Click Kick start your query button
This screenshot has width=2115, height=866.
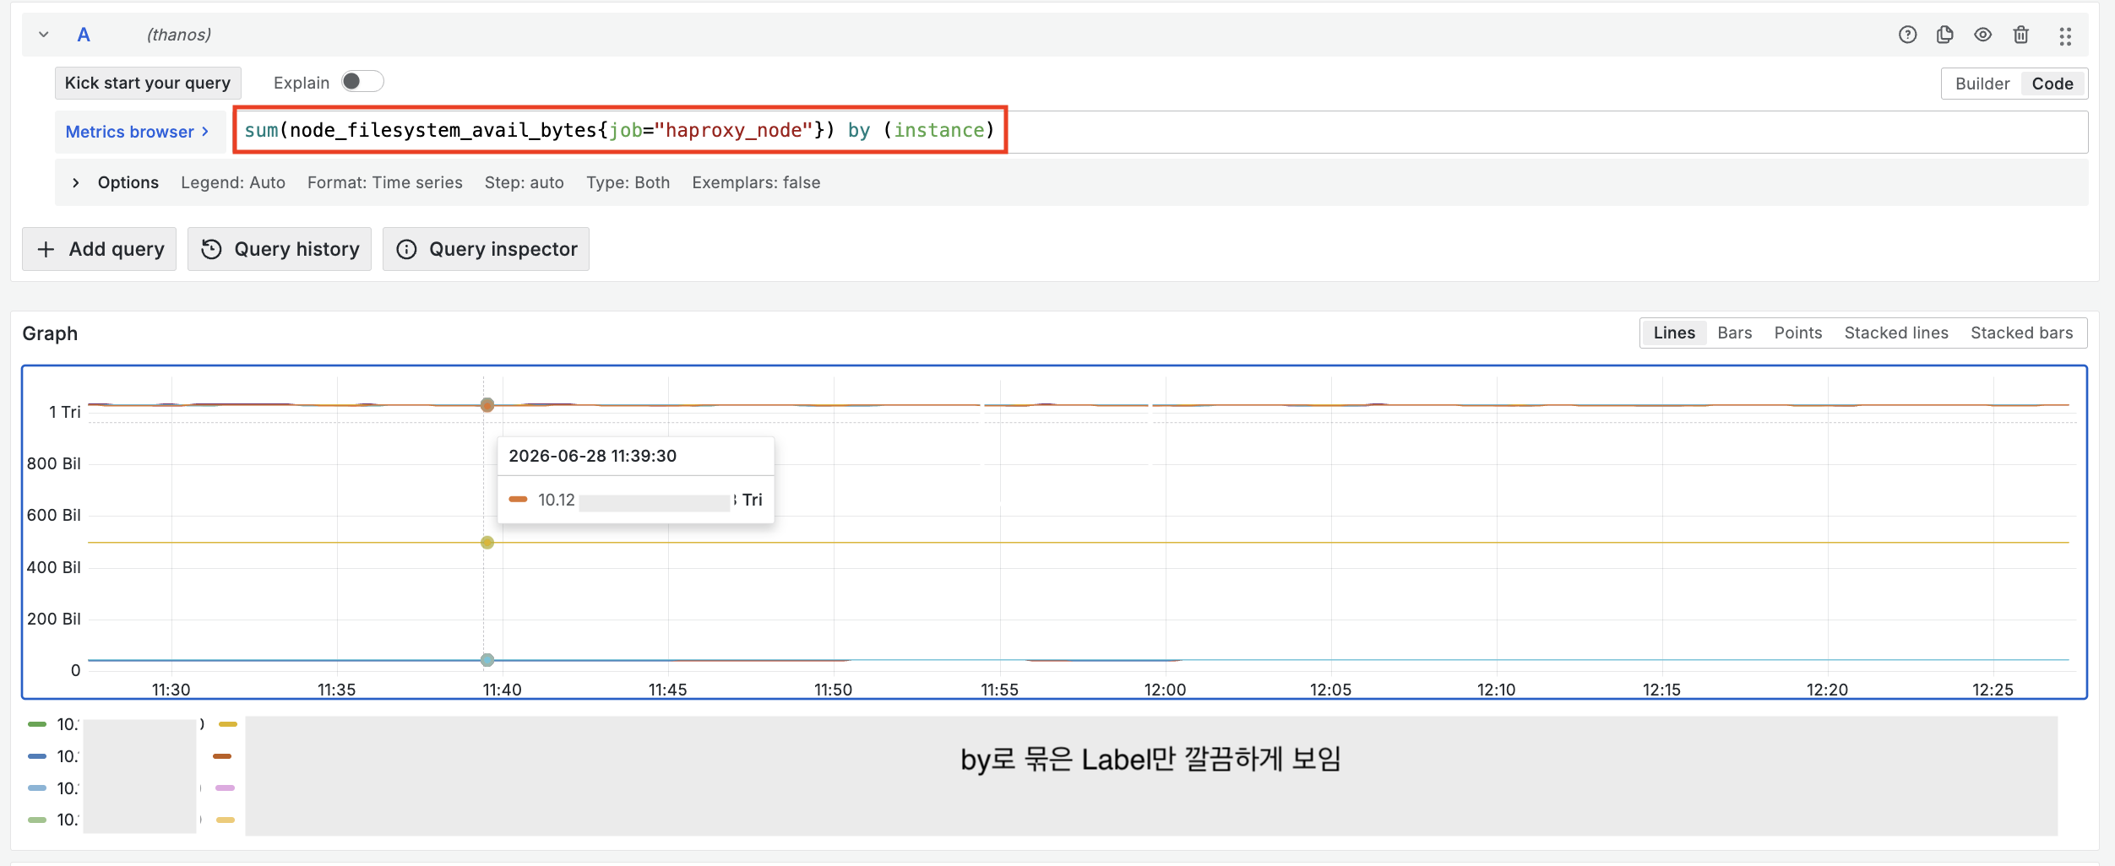click(x=148, y=83)
